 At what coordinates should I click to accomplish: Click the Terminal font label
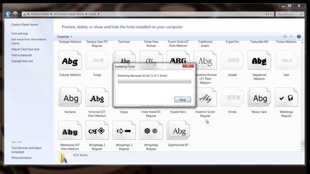(124, 42)
